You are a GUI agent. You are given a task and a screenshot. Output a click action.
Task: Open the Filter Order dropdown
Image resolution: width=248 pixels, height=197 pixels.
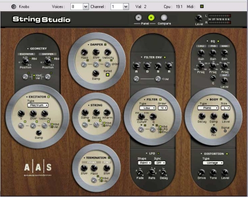tap(163, 108)
